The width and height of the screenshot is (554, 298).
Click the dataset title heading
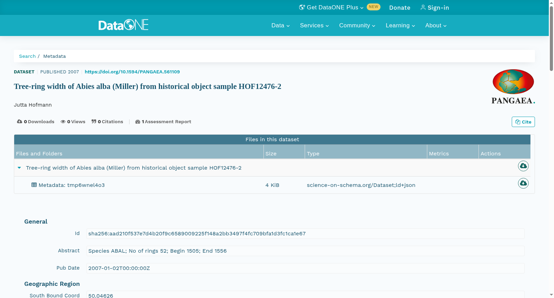pos(148,87)
